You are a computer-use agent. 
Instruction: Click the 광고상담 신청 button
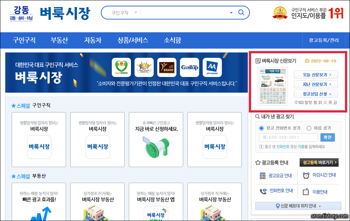[316, 94]
